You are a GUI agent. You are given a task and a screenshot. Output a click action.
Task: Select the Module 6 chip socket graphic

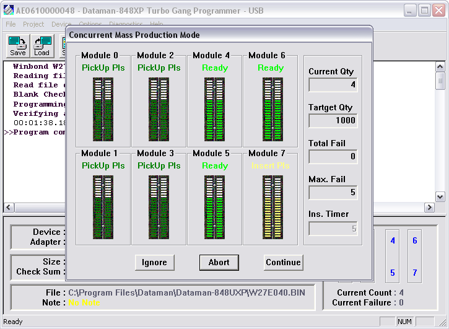(272, 109)
